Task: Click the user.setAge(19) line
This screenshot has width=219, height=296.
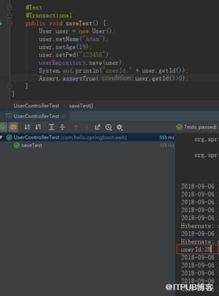Action: tap(65, 47)
